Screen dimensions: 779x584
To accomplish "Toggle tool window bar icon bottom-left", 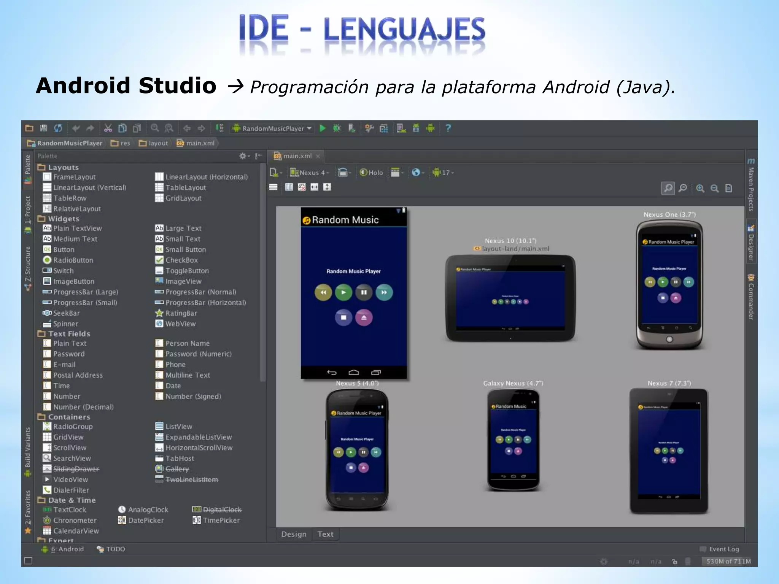I will (x=28, y=561).
